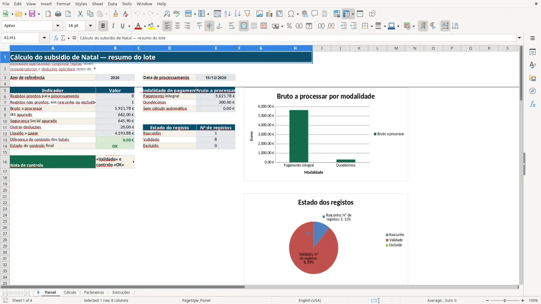Open a file with the folder icon
Image resolution: width=541 pixels, height=304 pixels.
18,14
